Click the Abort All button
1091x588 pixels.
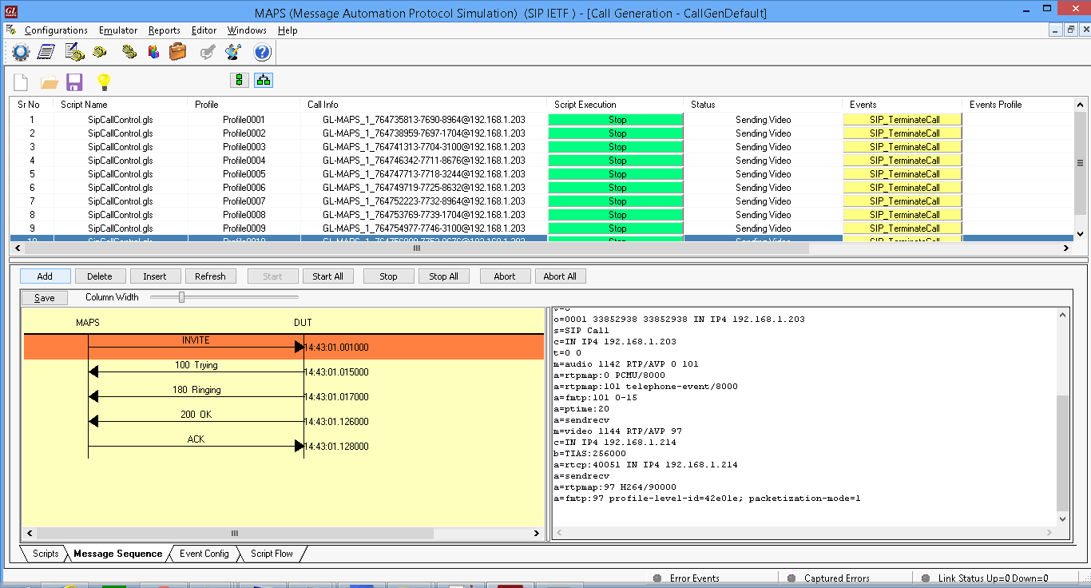[560, 276]
